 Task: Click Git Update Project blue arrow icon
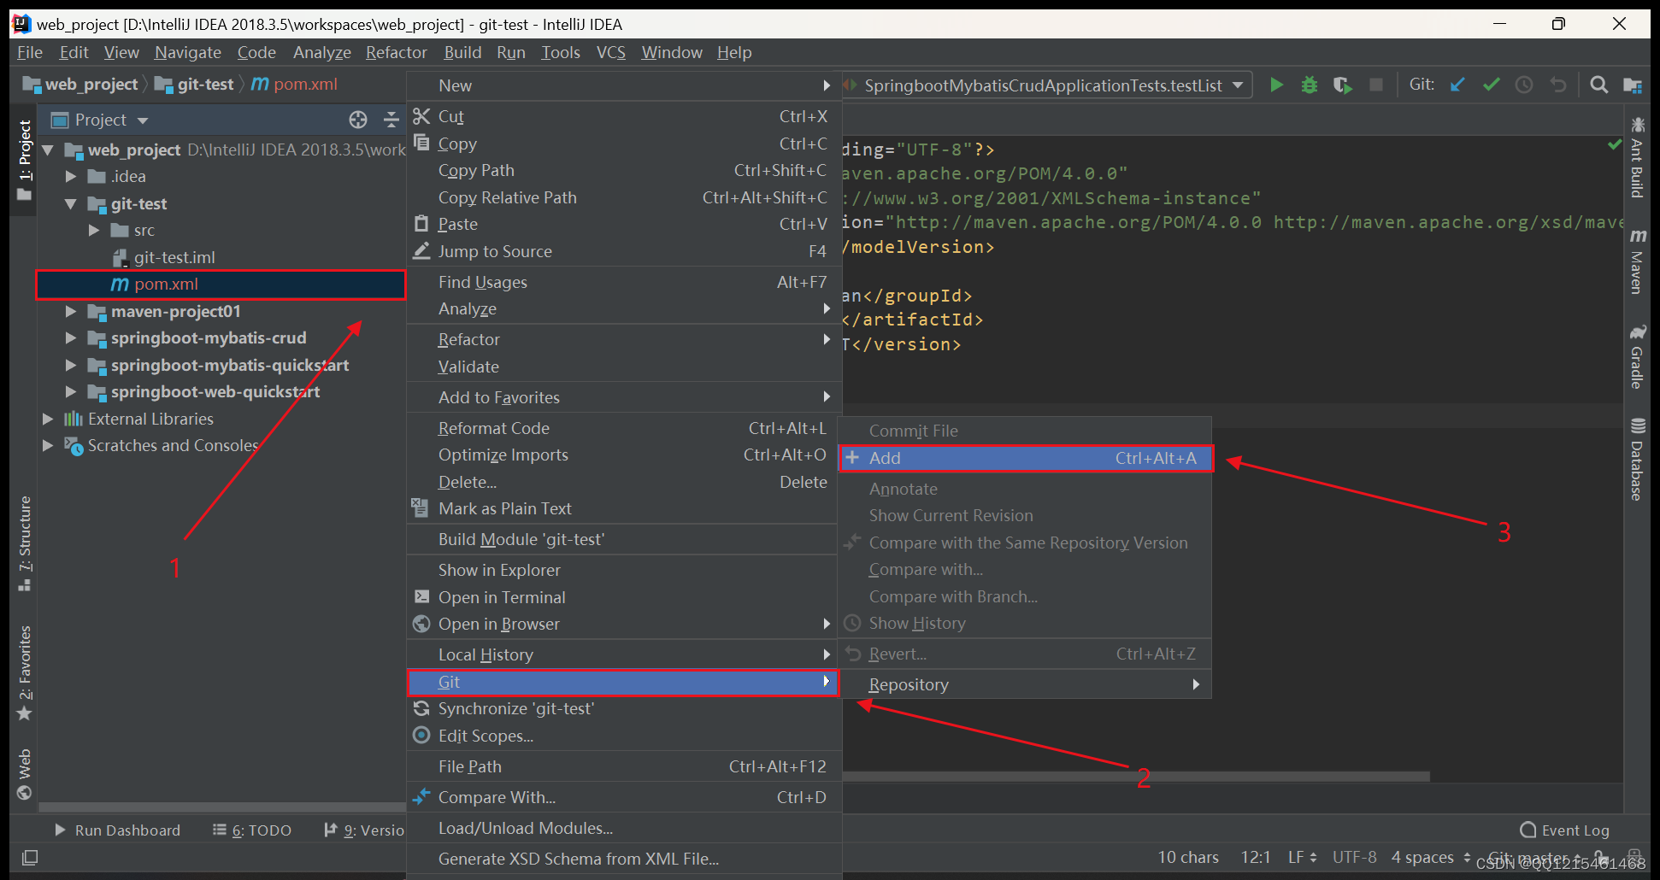click(1458, 85)
